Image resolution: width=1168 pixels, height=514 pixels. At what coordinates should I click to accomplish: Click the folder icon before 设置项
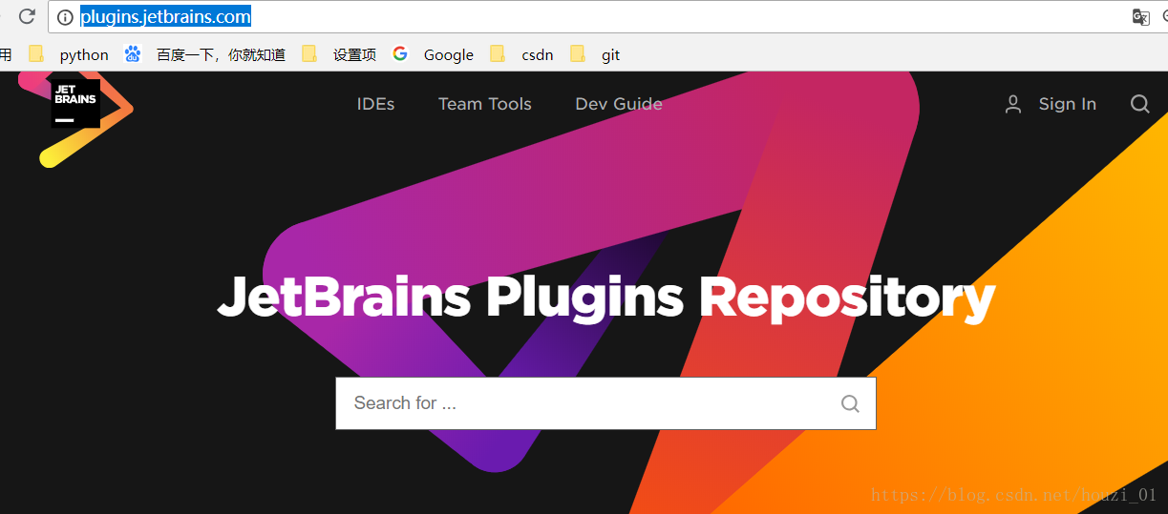309,53
